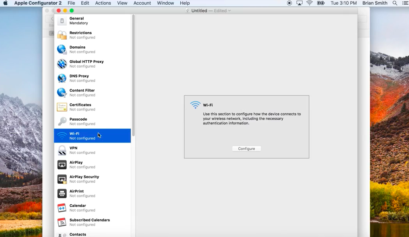Select the AirPlay Security row
The width and height of the screenshot is (409, 237).
[x=92, y=179]
